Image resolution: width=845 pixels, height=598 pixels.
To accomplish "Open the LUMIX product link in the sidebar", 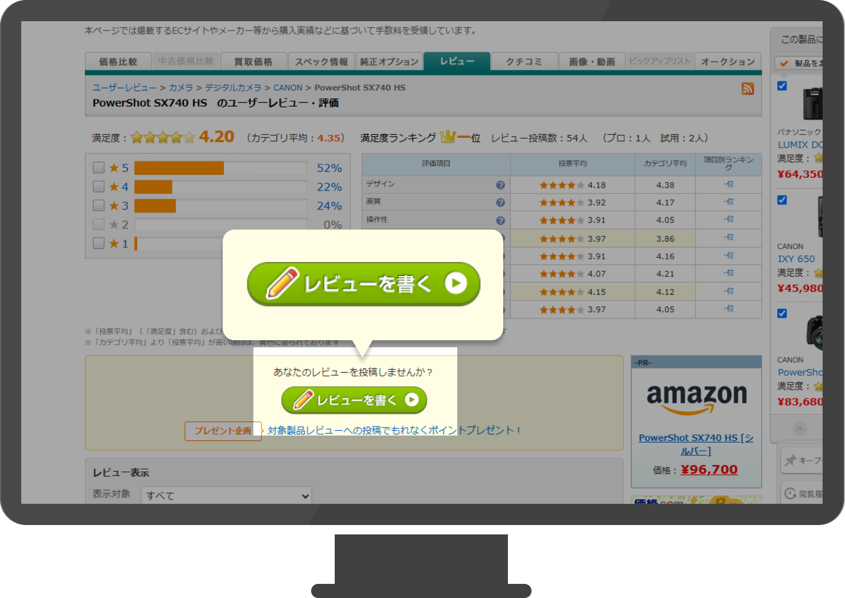I will click(x=800, y=145).
